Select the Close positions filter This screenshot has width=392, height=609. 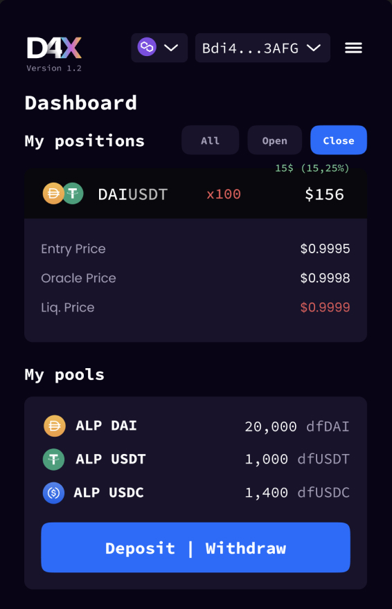[339, 140]
